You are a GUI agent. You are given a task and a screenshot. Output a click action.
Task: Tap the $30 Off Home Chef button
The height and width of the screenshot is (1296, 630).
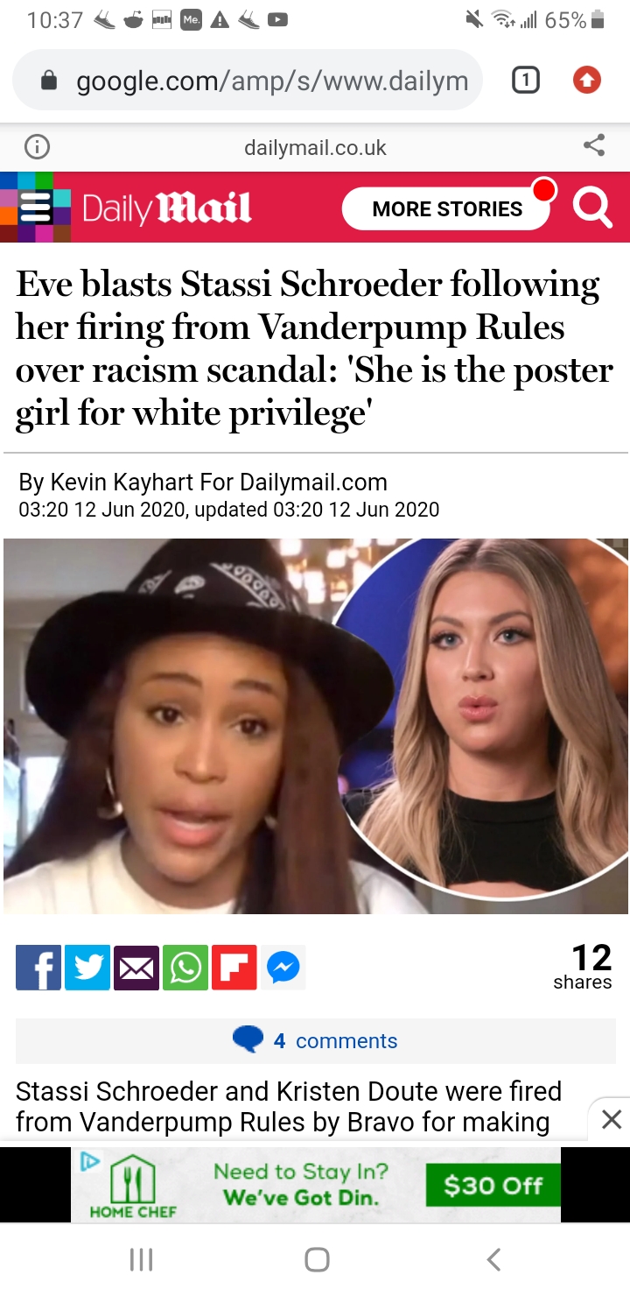tap(493, 1185)
